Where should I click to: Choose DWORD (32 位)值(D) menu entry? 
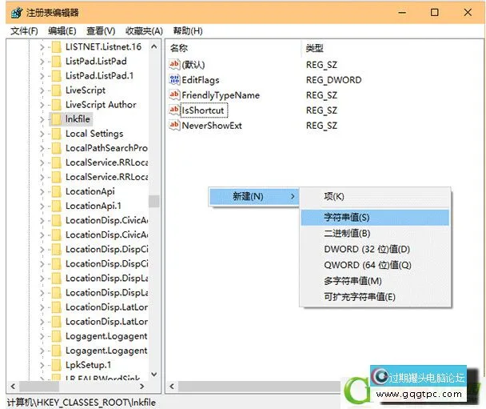(x=375, y=249)
